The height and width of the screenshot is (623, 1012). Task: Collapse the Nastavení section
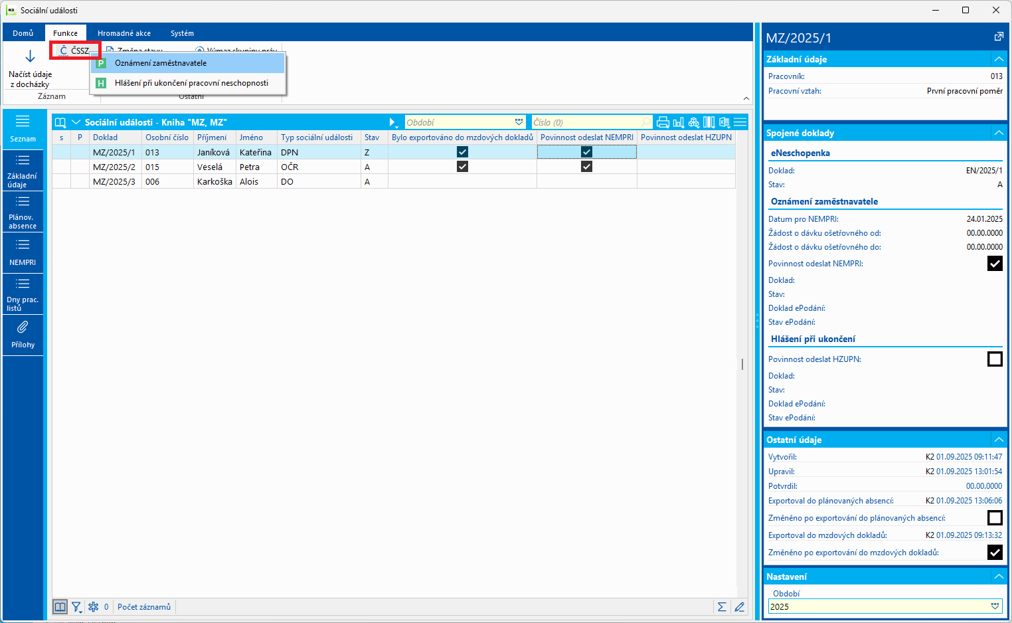999,577
